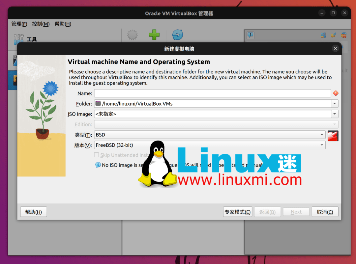Cancel the wizard via 取消(C) button
Viewport: 356px width, 264px height.
(325, 212)
